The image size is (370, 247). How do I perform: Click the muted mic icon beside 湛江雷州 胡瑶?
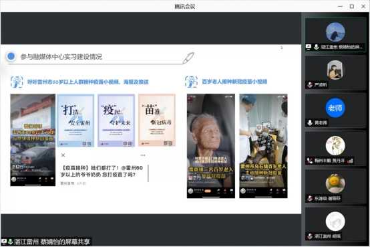click(x=310, y=236)
